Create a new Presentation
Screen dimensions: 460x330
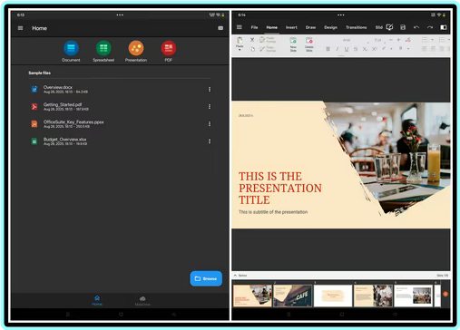click(x=136, y=51)
